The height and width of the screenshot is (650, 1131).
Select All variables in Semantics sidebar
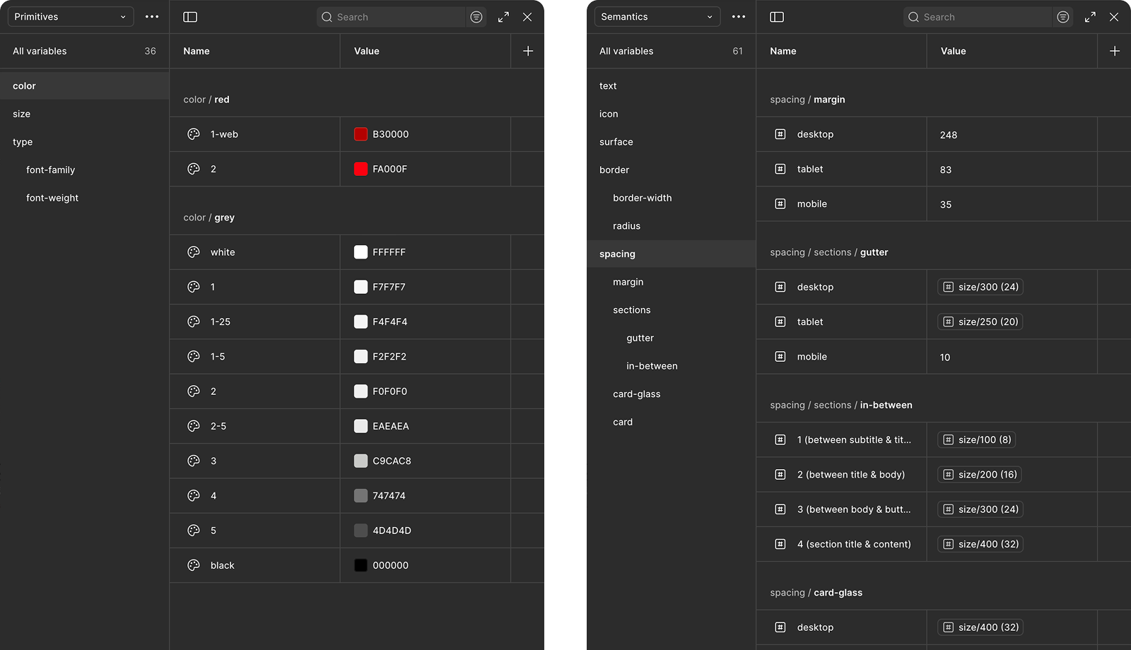pyautogui.click(x=672, y=51)
